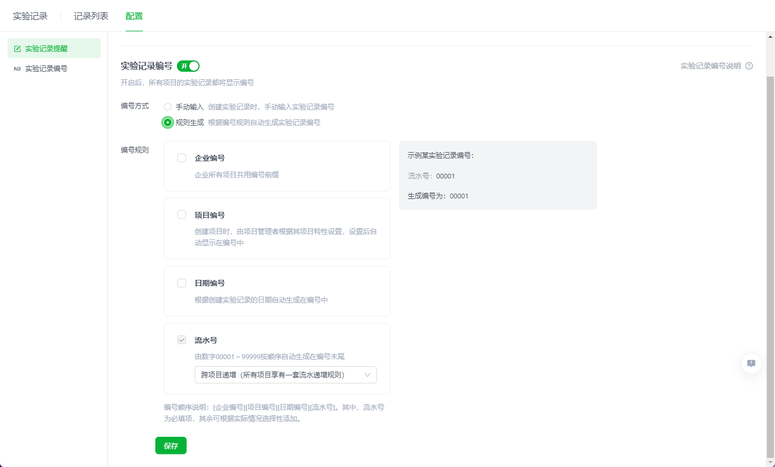Open the 实验记录编号说明 link

(711, 66)
